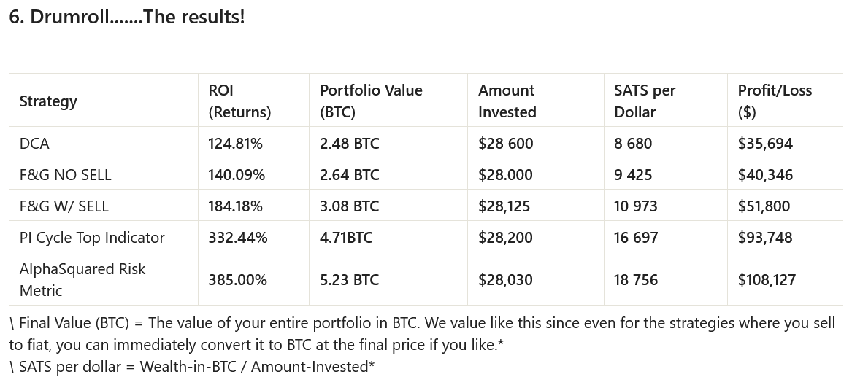Select the F&G NO SELL strategy cell

coord(65,175)
